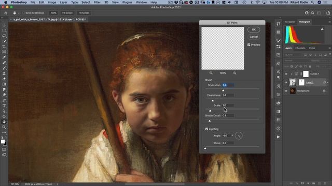
Task: Click the Background layer lock icon
Action: pos(324,91)
